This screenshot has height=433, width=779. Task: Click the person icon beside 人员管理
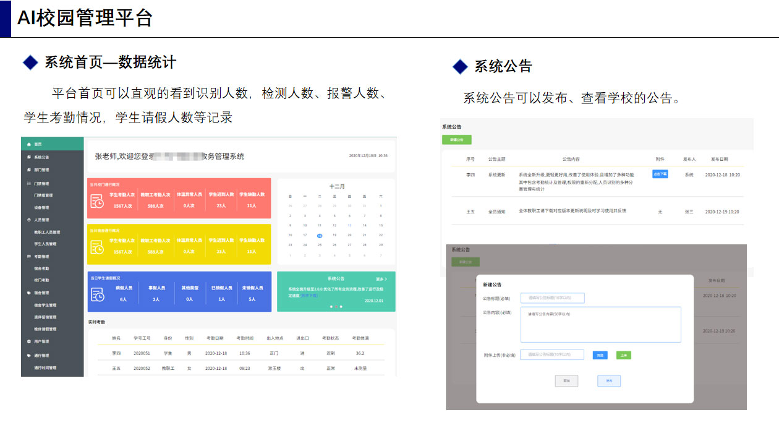(28, 220)
